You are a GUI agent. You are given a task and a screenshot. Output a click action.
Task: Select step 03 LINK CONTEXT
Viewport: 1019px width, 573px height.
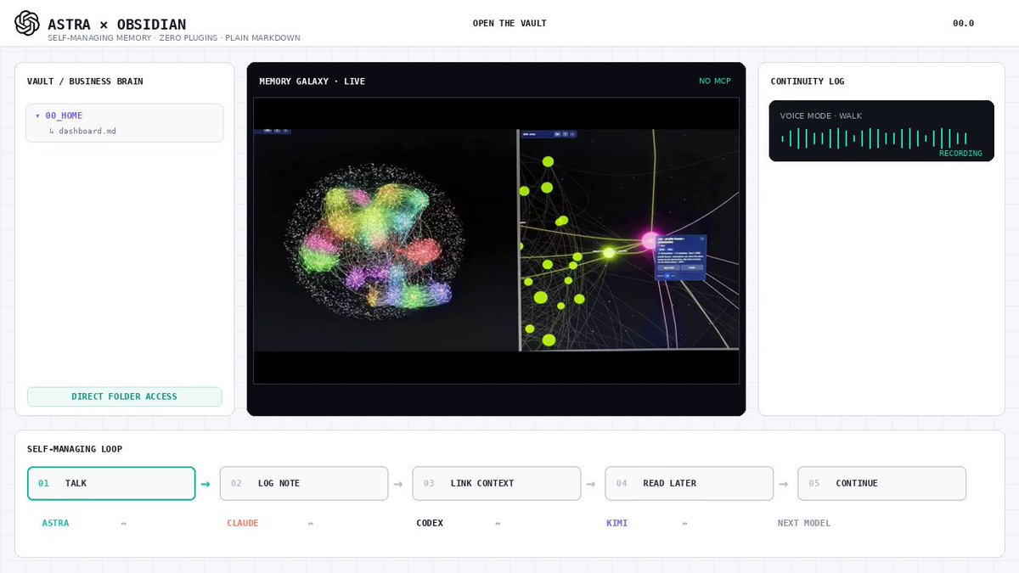(497, 483)
